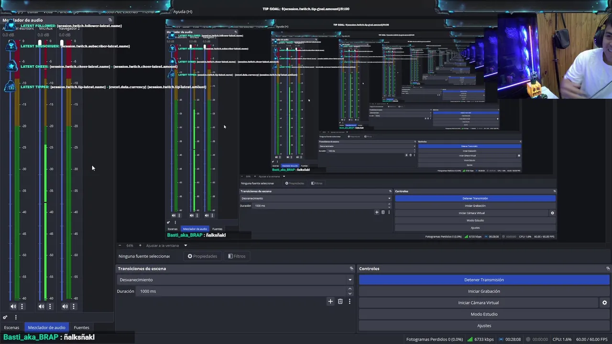
Task: Open transition properties three-dot menu
Action: tap(350, 301)
